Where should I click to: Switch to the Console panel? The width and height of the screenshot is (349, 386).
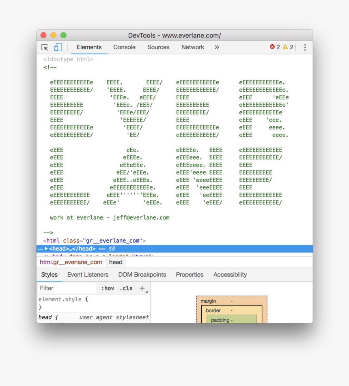tap(124, 47)
